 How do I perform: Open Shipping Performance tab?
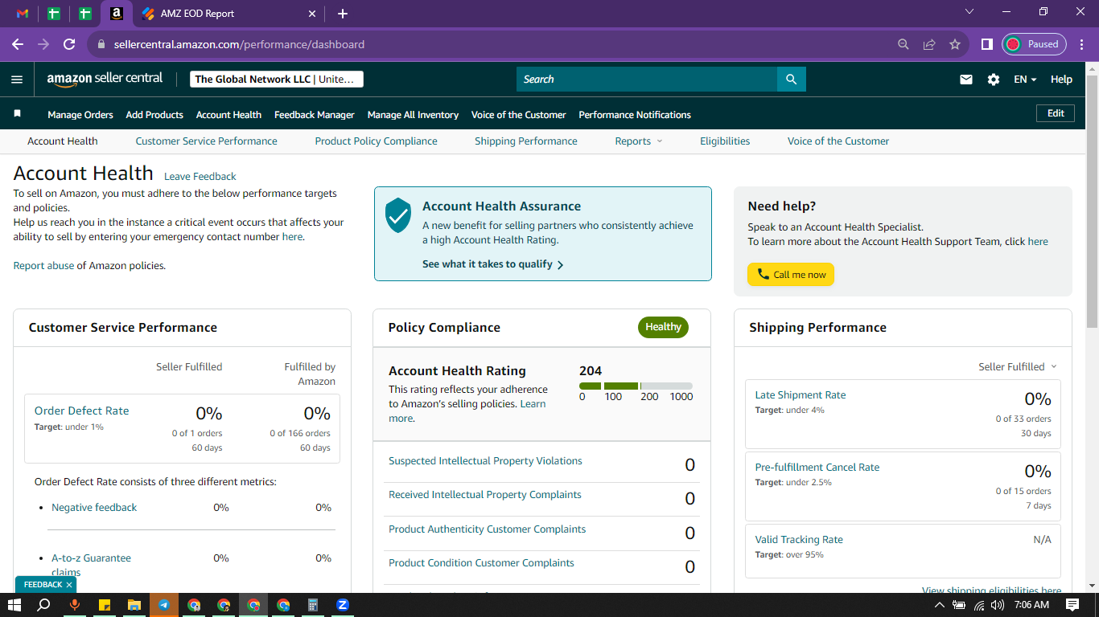click(526, 141)
